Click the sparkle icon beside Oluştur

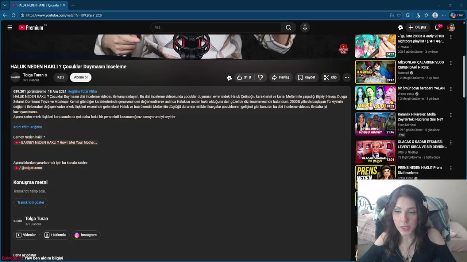401,27
